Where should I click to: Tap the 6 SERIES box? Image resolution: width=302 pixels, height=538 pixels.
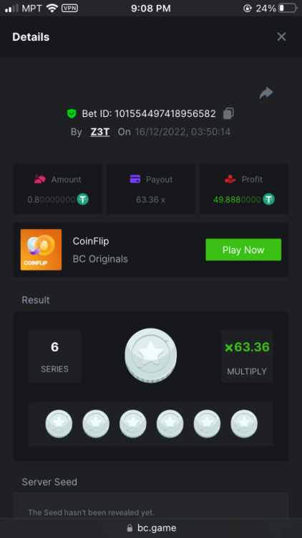tap(55, 356)
